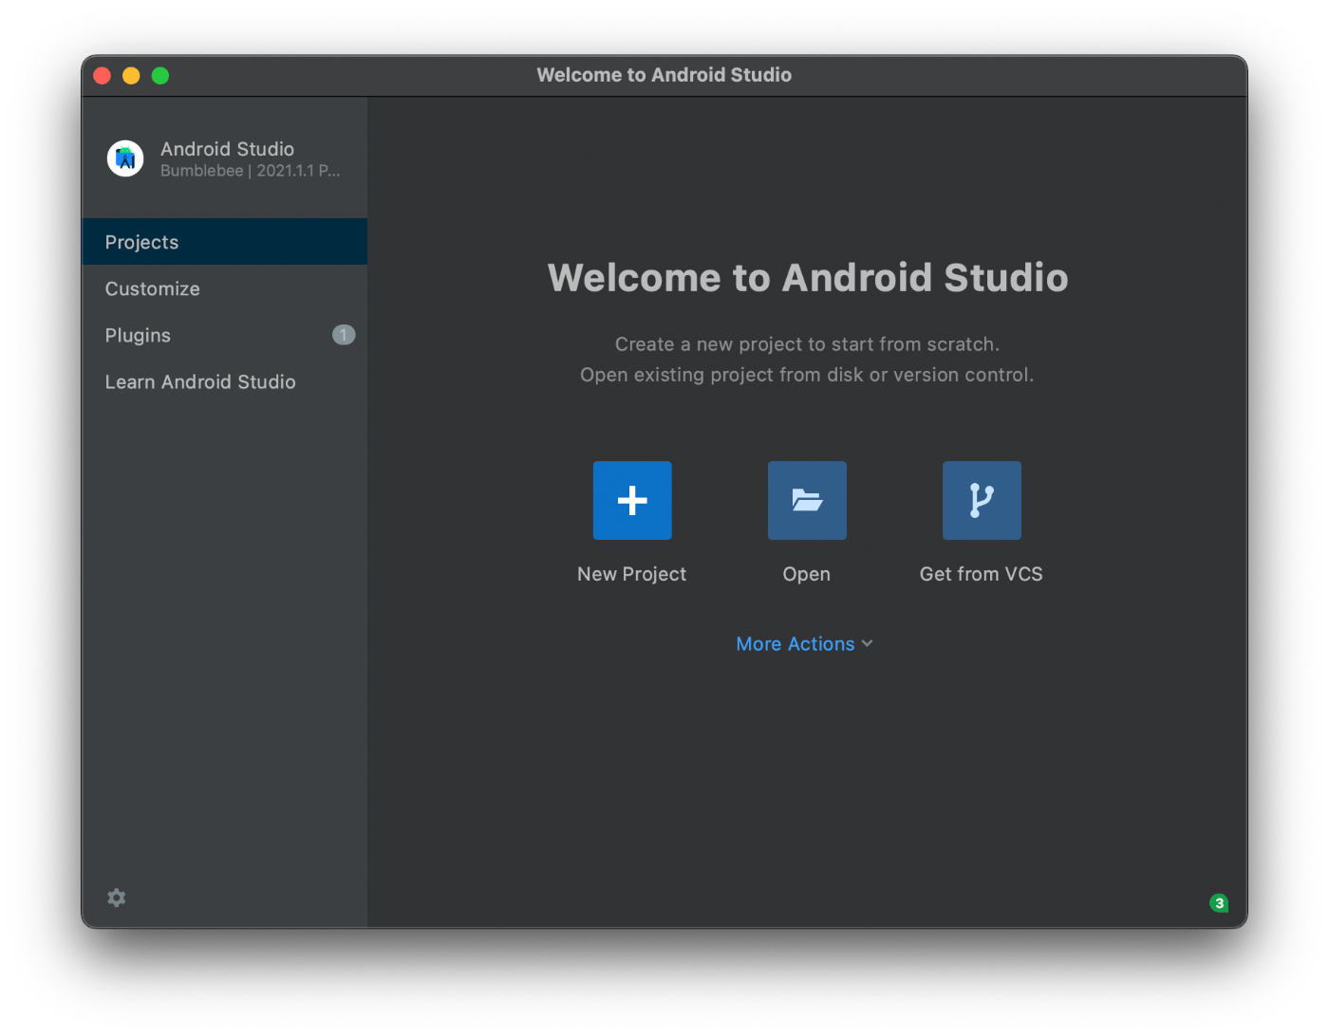Click the 'Create a new project' description line
1329x1036 pixels.
(808, 344)
